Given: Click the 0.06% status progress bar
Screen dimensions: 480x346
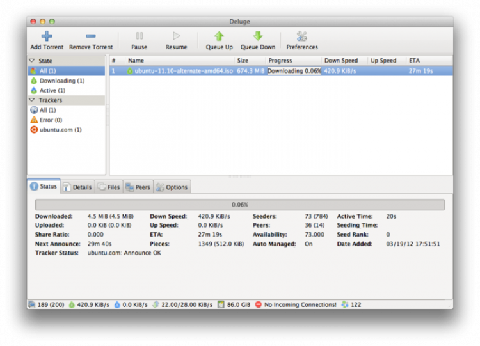Looking at the screenshot, I should (240, 205).
